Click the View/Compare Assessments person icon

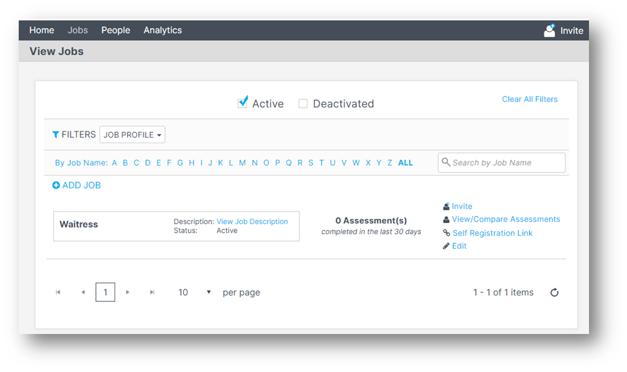[446, 219]
